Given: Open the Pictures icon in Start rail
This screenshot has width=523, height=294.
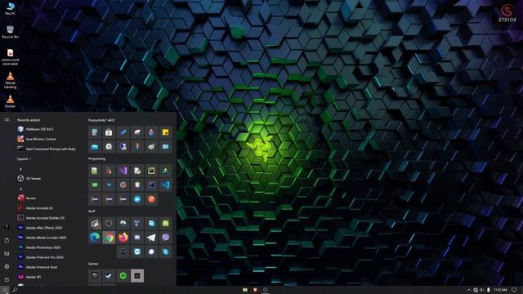Looking at the screenshot, I should 7,253.
